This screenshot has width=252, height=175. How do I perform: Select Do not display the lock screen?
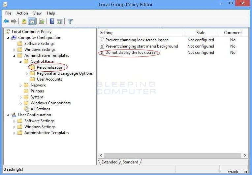(132, 52)
